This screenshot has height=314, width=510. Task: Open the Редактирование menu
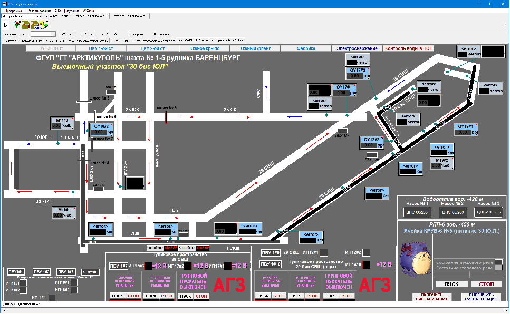pos(40,11)
